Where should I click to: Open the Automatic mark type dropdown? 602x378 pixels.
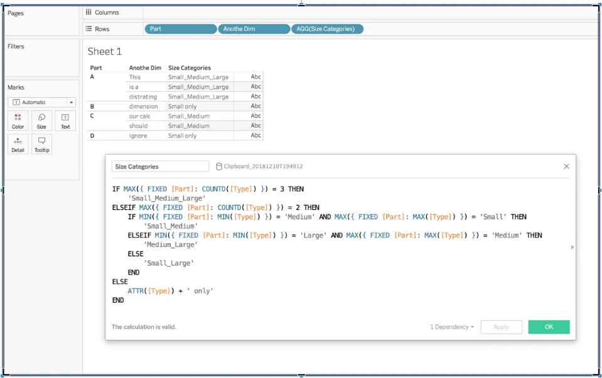point(71,102)
